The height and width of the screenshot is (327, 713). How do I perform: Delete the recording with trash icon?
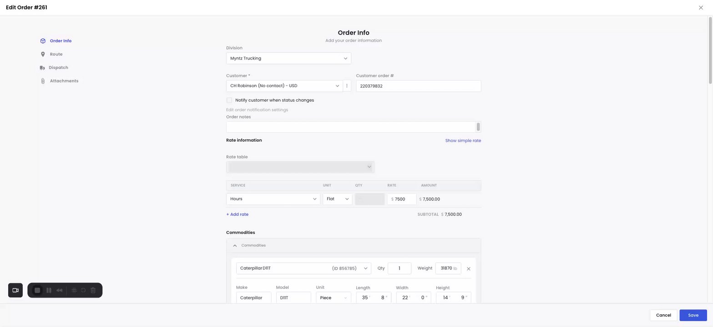93,290
